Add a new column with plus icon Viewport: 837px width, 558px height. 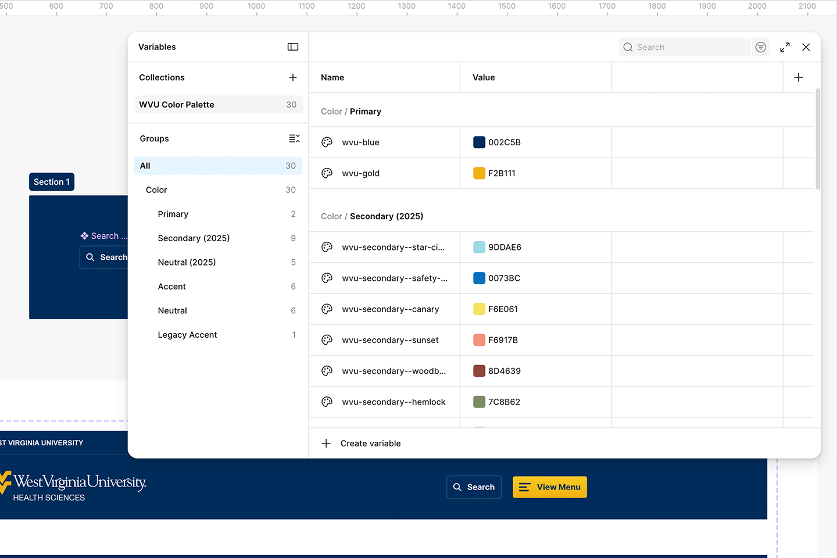point(799,77)
